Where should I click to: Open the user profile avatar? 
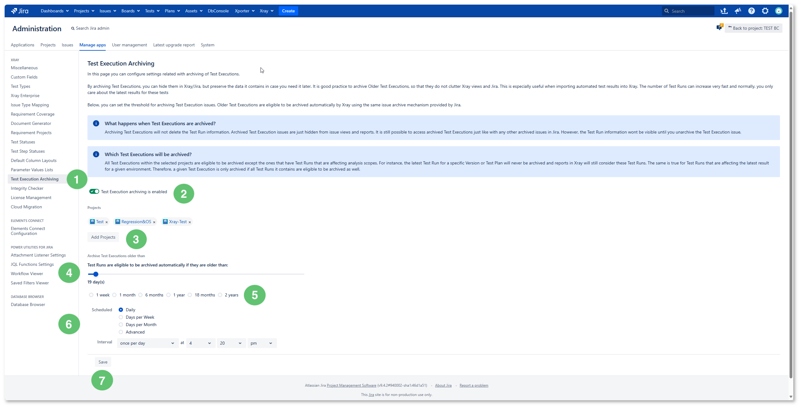point(779,11)
